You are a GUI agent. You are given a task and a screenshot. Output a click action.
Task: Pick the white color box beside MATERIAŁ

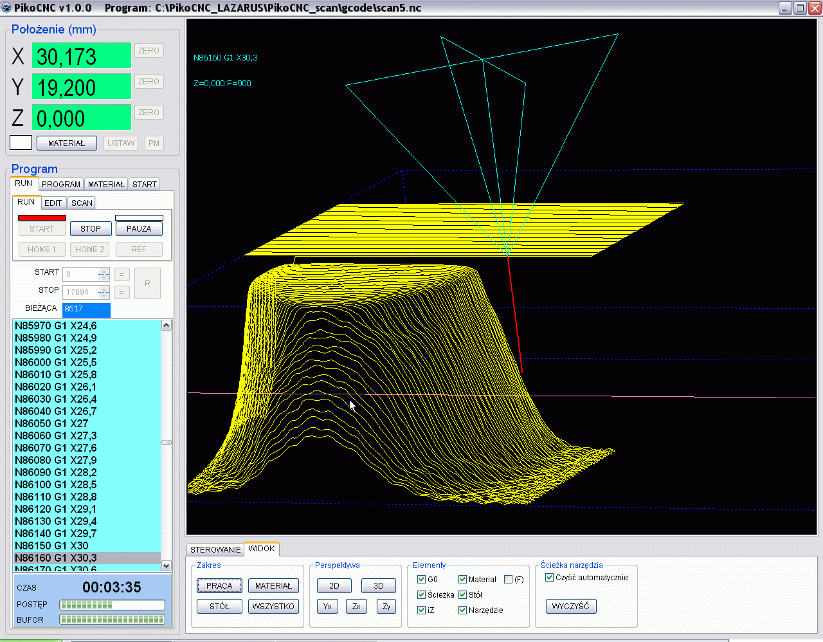pyautogui.click(x=21, y=143)
